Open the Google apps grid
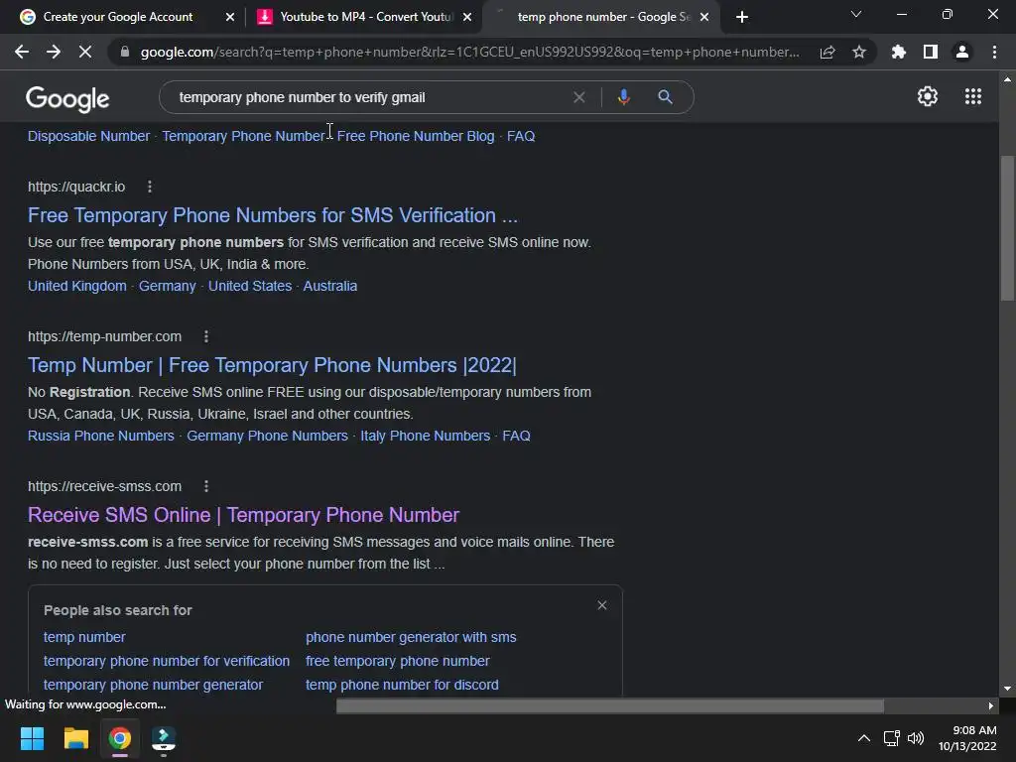This screenshot has width=1016, height=762. tap(972, 96)
